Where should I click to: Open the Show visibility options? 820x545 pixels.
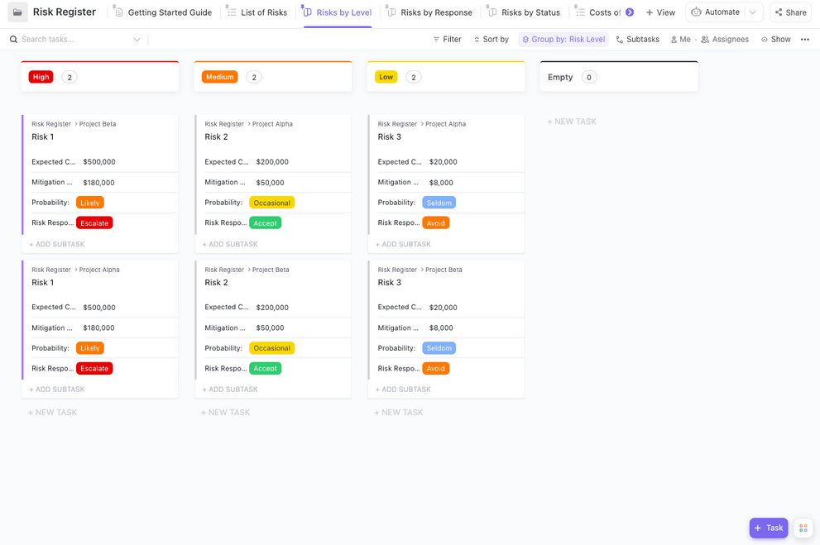pyautogui.click(x=775, y=39)
